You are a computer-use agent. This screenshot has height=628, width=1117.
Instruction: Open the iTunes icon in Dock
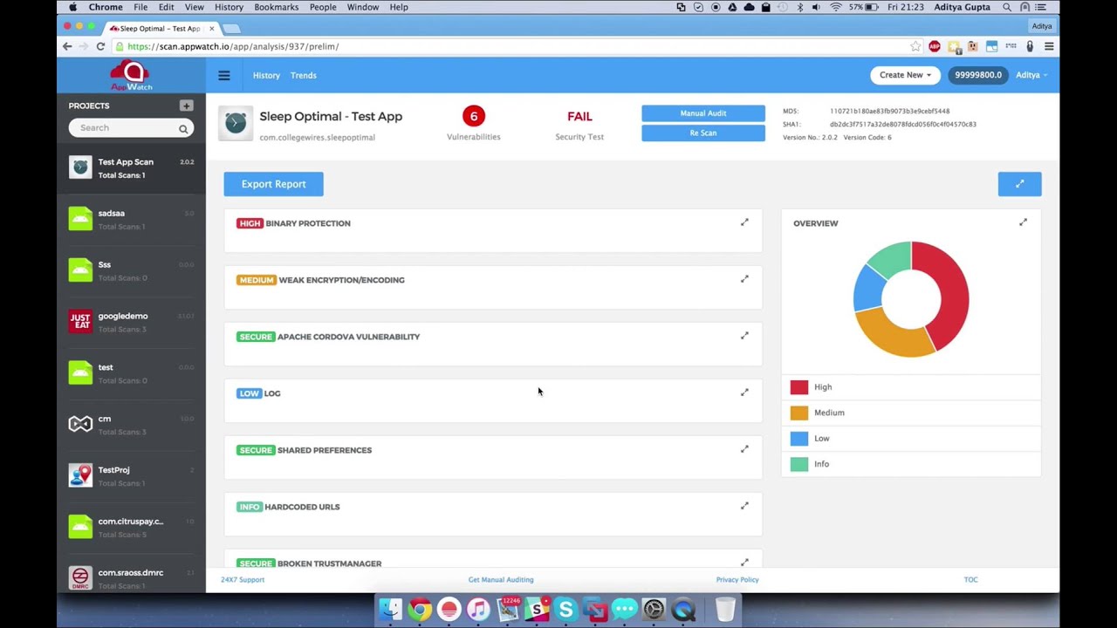(x=478, y=609)
